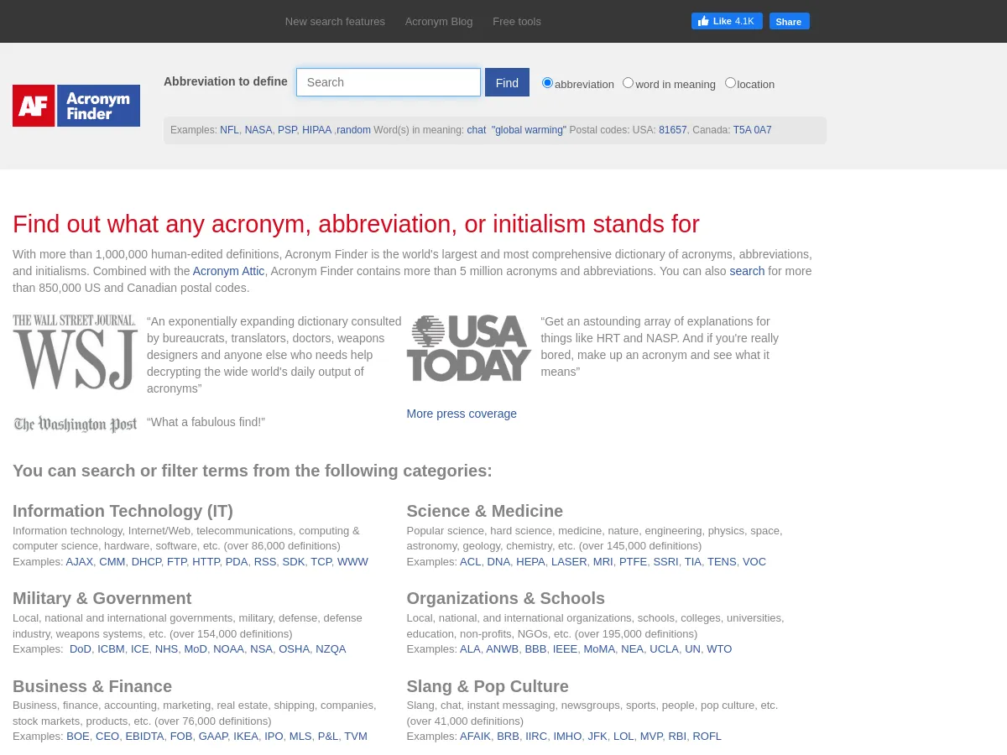This screenshot has width=1007, height=755.
Task: Open the Acronym Blog page
Action: click(438, 21)
